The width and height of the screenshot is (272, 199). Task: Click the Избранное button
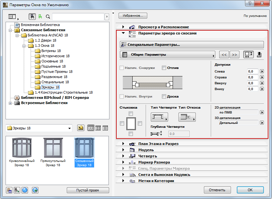tap(133, 15)
